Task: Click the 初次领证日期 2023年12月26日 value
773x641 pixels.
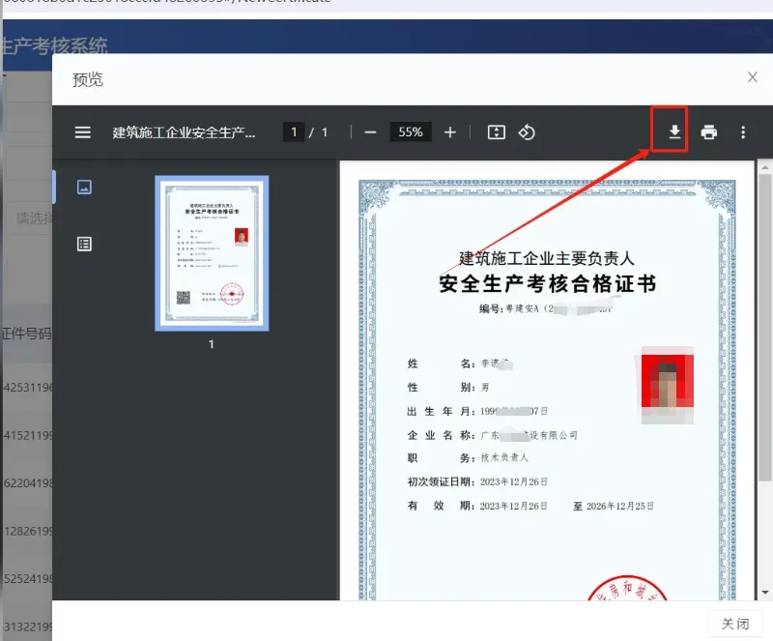Action: pyautogui.click(x=514, y=481)
